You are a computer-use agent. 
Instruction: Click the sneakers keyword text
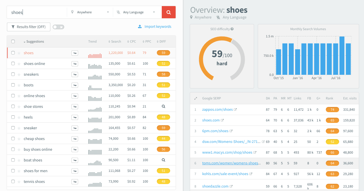(x=31, y=74)
